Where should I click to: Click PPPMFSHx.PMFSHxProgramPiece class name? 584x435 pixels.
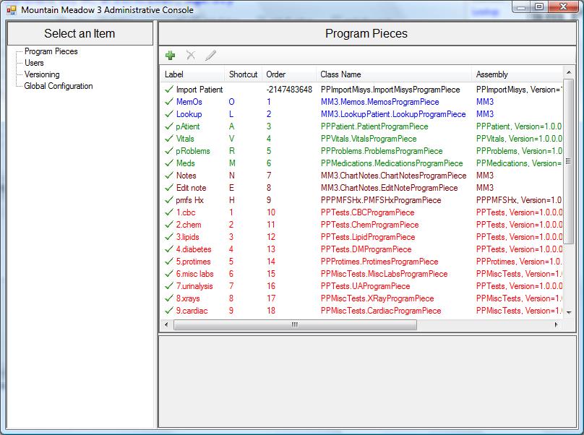(x=381, y=200)
